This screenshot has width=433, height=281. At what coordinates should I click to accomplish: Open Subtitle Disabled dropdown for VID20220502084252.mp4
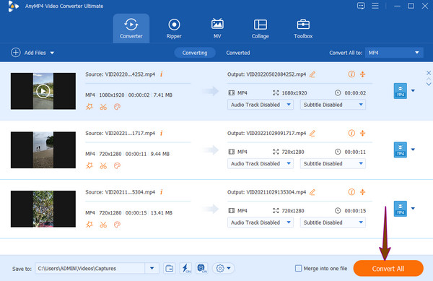click(x=333, y=105)
